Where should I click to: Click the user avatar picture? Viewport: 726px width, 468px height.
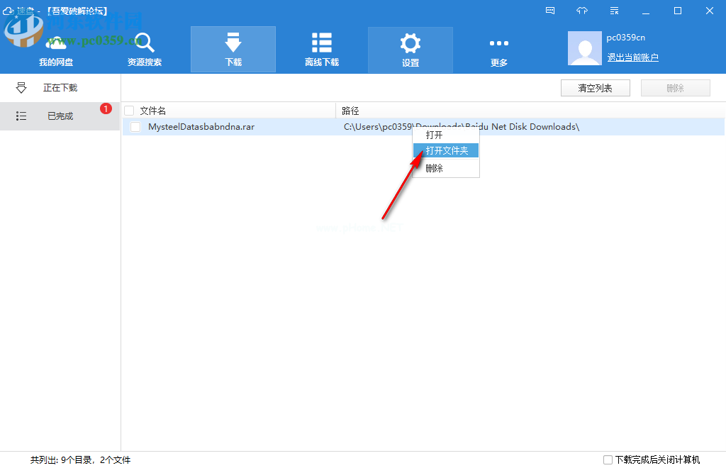pyautogui.click(x=585, y=49)
